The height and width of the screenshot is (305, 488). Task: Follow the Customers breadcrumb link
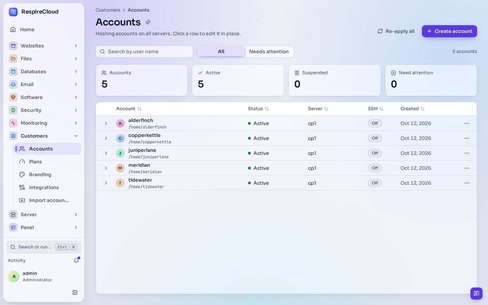click(x=108, y=10)
